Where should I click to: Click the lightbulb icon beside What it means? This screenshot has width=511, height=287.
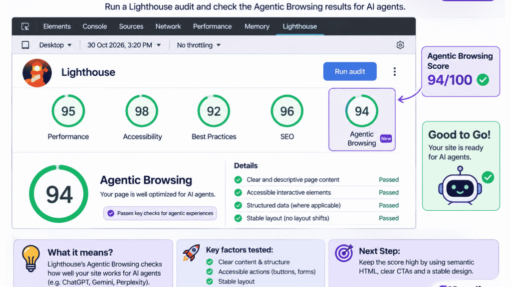[x=31, y=259]
